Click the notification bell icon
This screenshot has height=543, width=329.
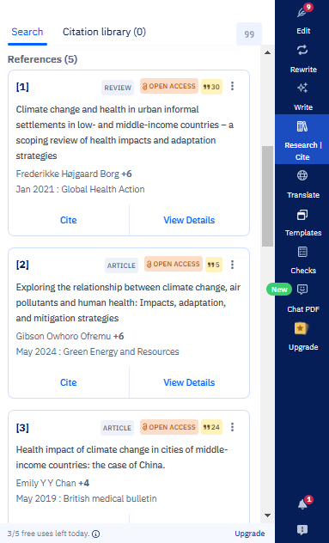click(x=302, y=504)
